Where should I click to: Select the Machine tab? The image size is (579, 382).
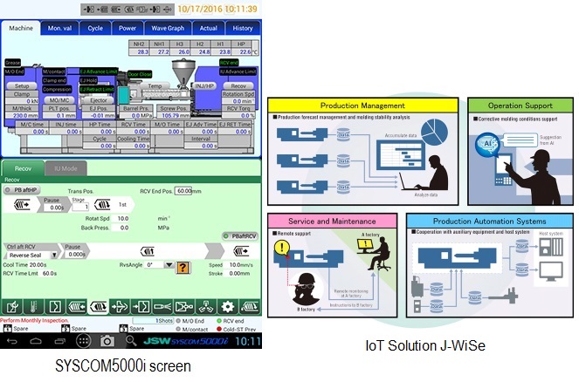point(21,28)
